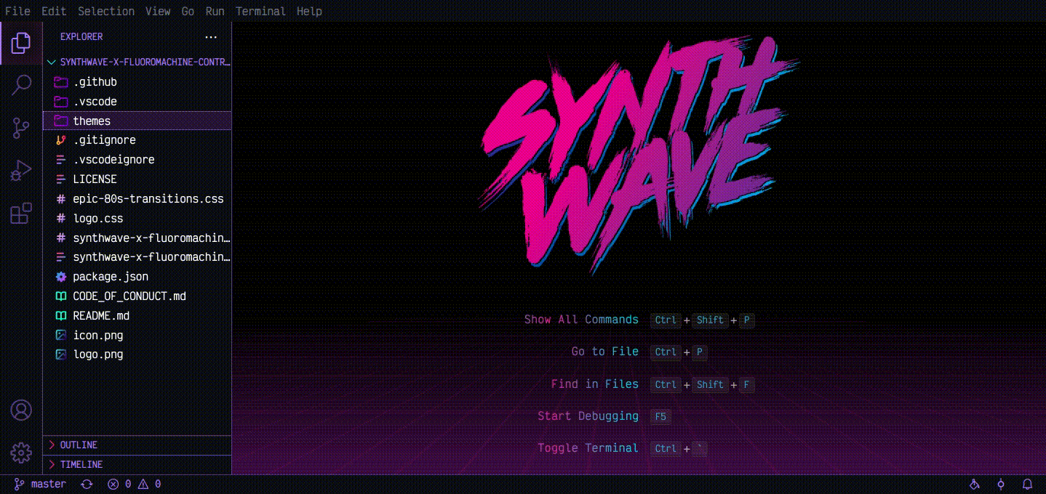1046x494 pixels.
Task: Open the errors and warnings indicator
Action: coord(134,484)
